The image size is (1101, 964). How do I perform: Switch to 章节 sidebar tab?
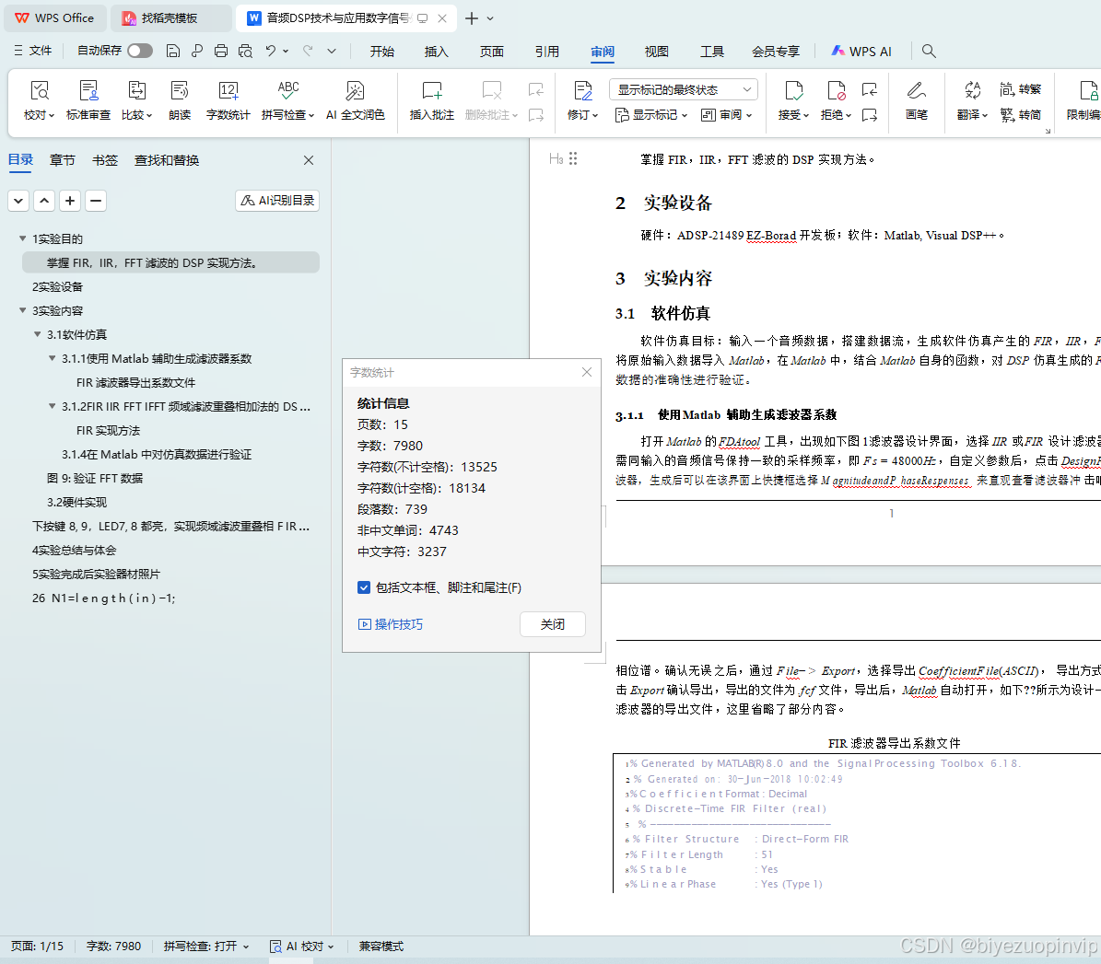pyautogui.click(x=63, y=160)
